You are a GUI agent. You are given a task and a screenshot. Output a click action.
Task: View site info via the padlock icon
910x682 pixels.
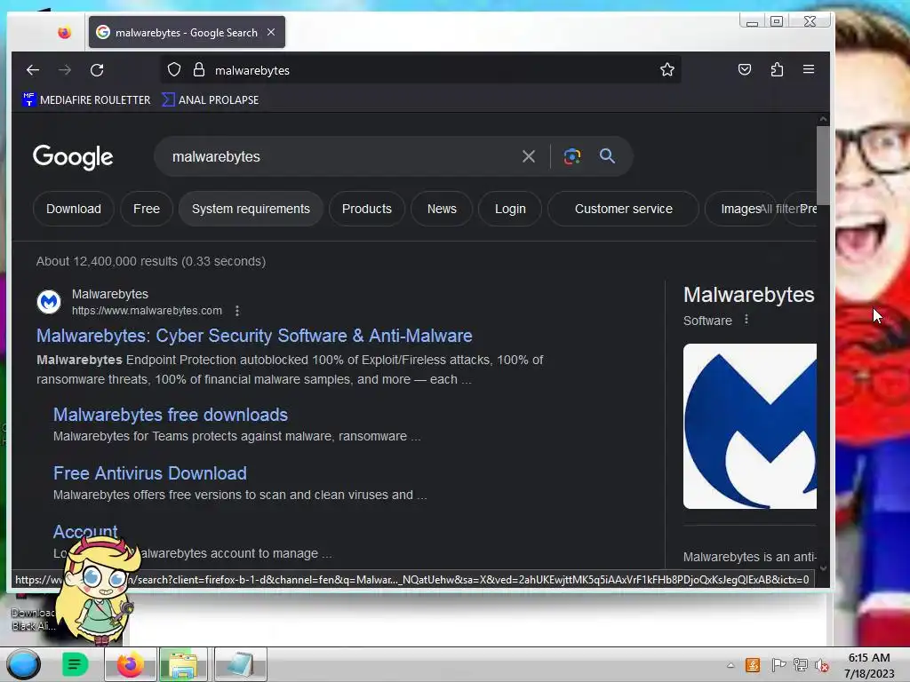(199, 70)
